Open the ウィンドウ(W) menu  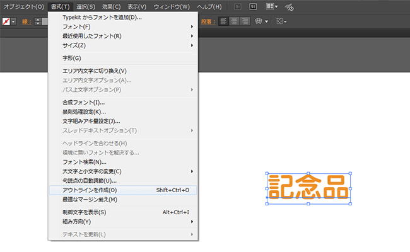[172, 7]
